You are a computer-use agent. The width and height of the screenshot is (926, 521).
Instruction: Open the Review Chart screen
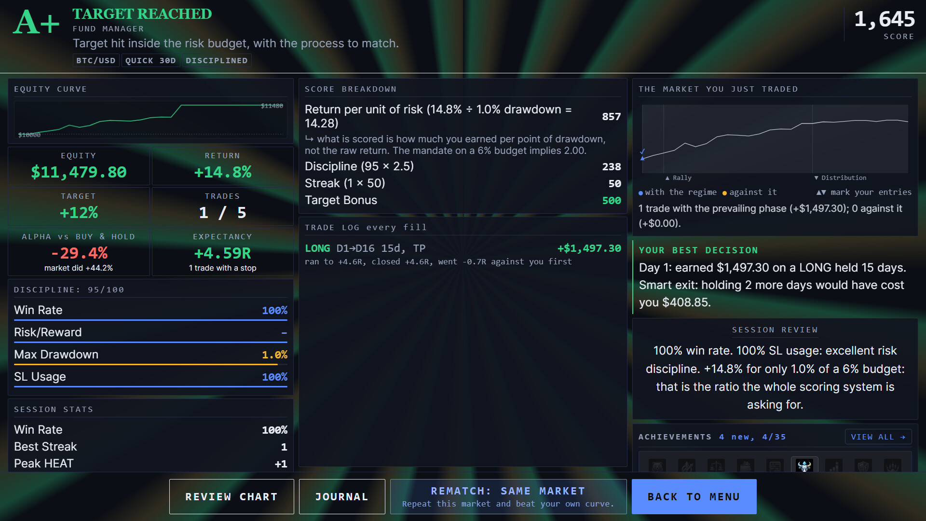click(231, 496)
